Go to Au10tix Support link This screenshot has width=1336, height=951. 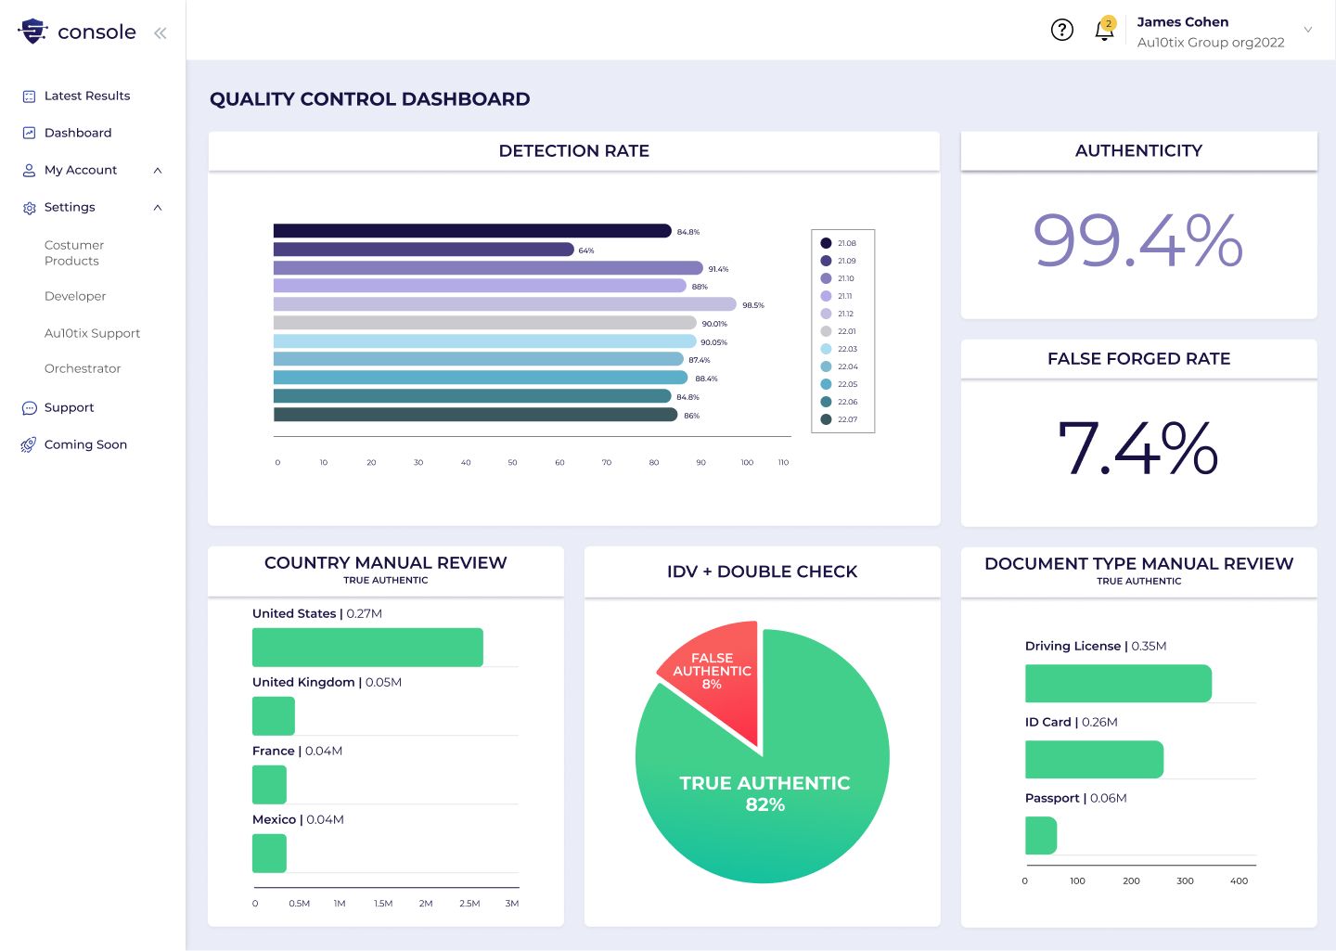[x=92, y=334]
